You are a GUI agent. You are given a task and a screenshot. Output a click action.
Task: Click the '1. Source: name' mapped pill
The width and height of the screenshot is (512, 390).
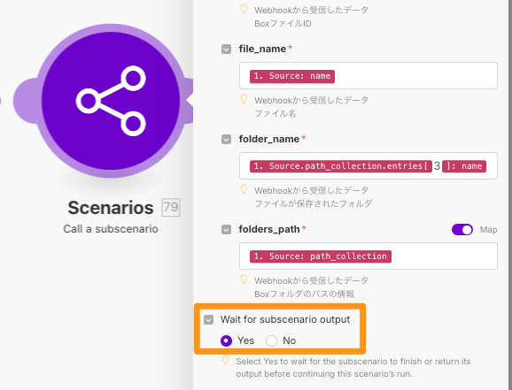tap(292, 76)
